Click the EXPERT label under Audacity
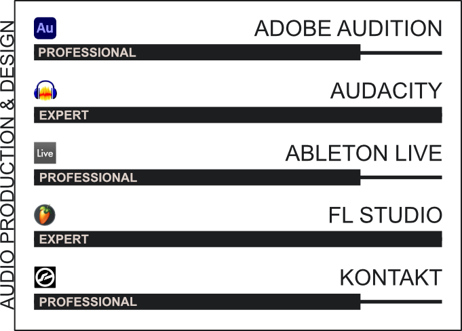This screenshot has height=331, width=462. click(64, 115)
